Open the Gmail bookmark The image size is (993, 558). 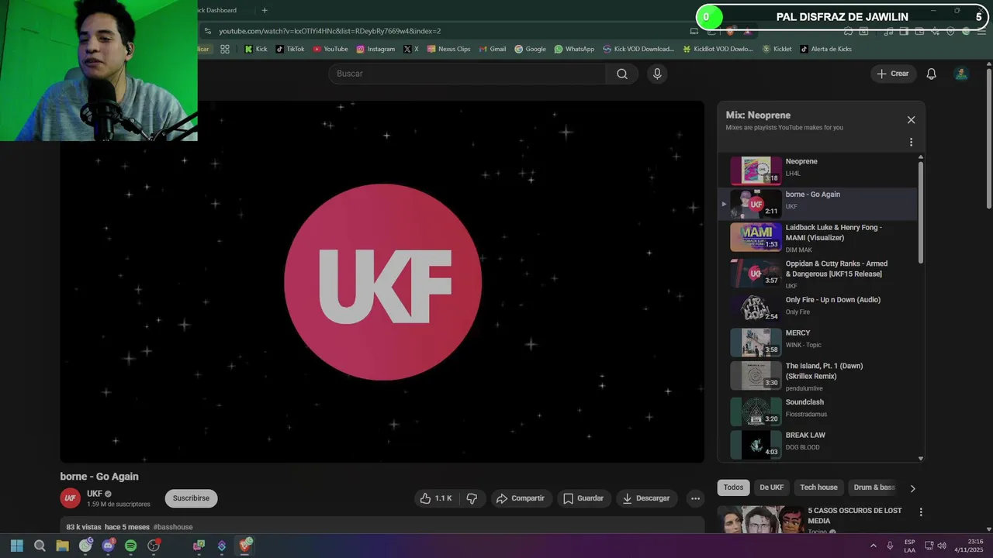click(492, 49)
